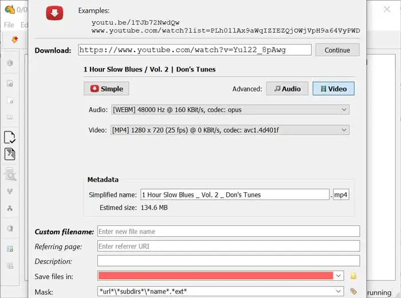
Task: Click the 'Estimed size: 134.6 MB' text
Action: (x=133, y=208)
